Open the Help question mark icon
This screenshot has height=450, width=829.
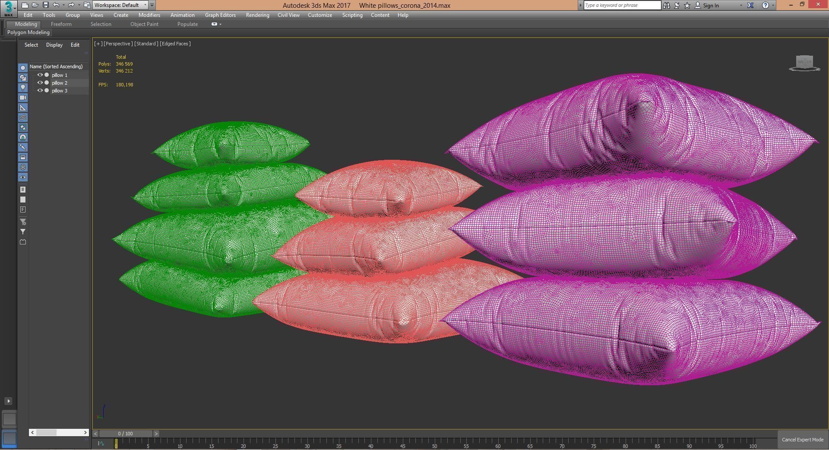766,5
